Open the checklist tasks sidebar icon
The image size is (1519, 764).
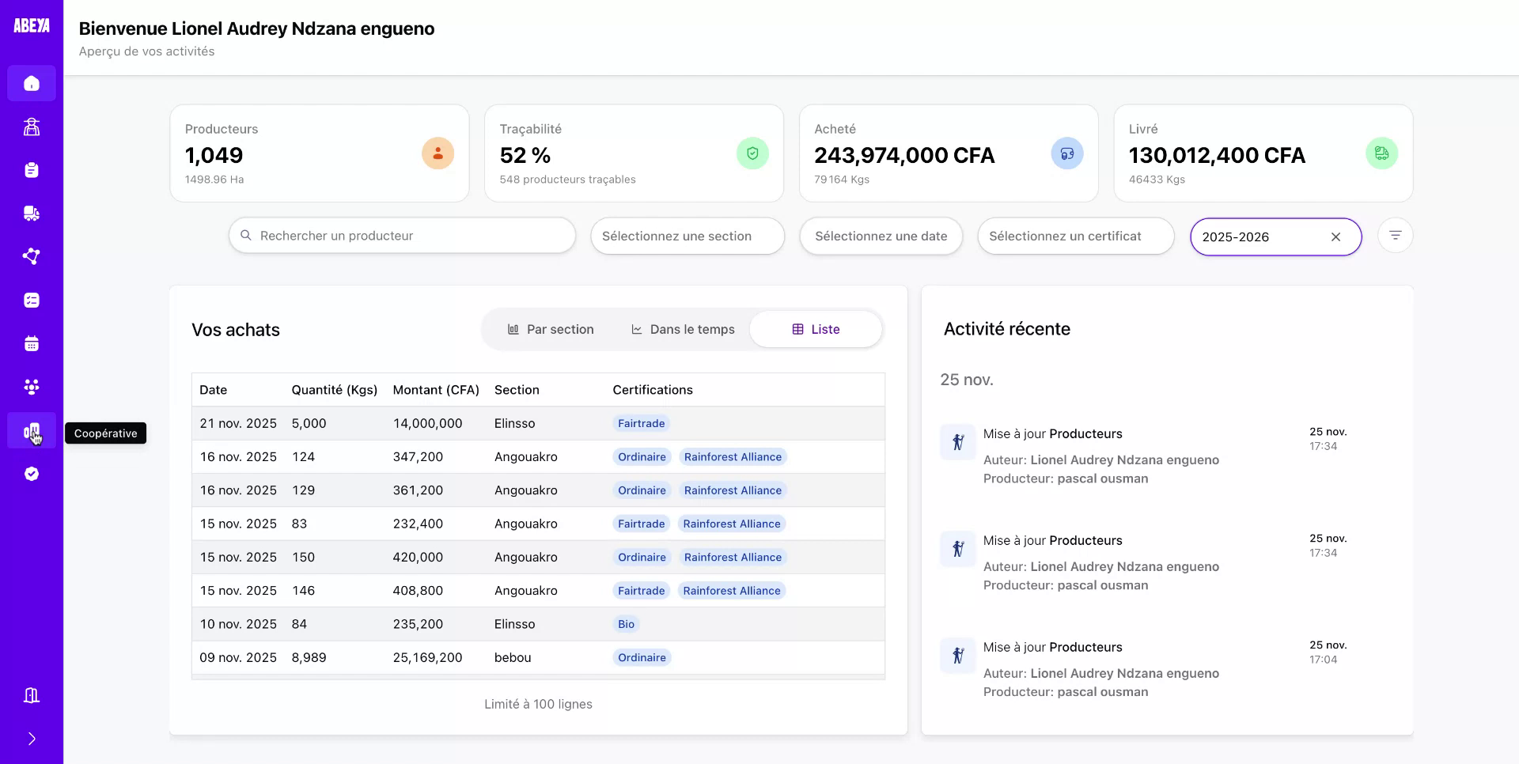pyautogui.click(x=32, y=301)
